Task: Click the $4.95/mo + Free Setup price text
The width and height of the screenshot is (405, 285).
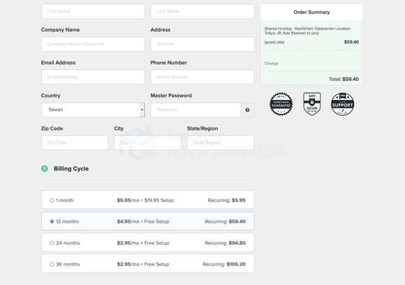Action: (143, 222)
